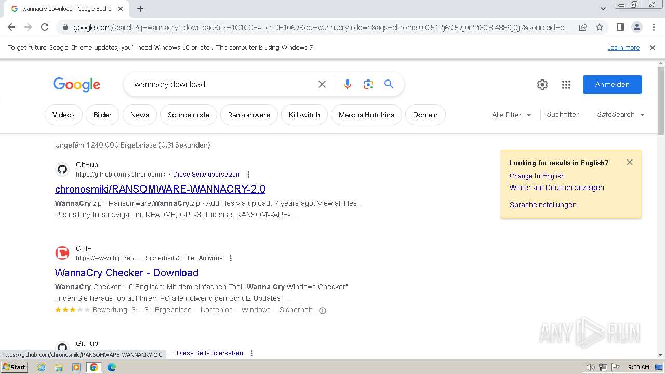Click the info icon beside the CHIP rating

322,311
